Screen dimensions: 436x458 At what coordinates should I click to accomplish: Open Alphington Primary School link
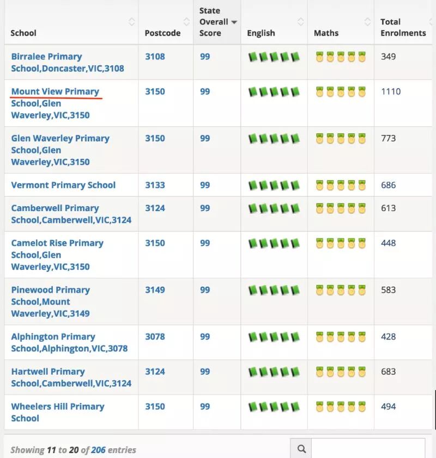coord(69,342)
